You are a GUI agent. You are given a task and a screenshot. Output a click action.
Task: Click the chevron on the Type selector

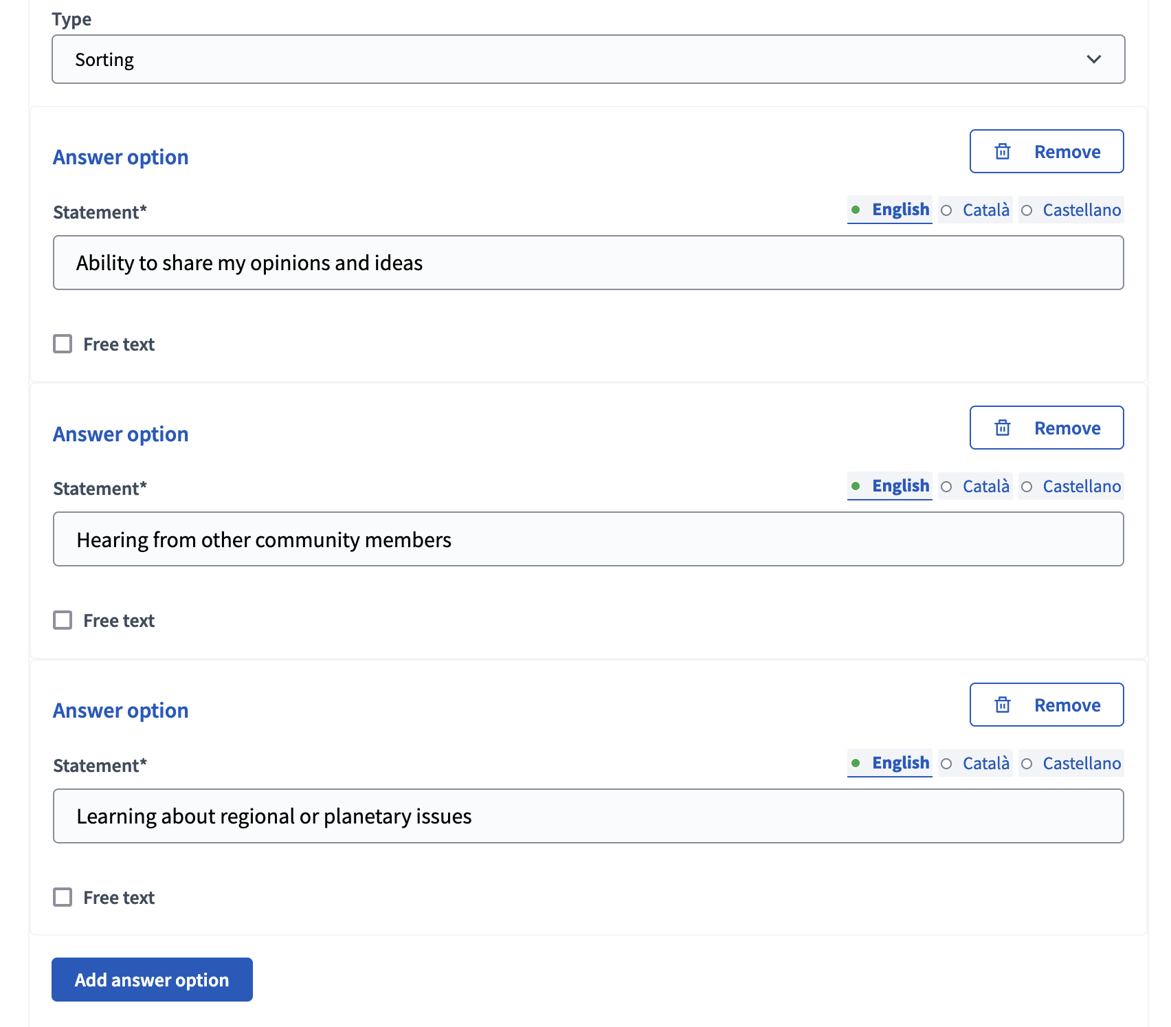1094,59
